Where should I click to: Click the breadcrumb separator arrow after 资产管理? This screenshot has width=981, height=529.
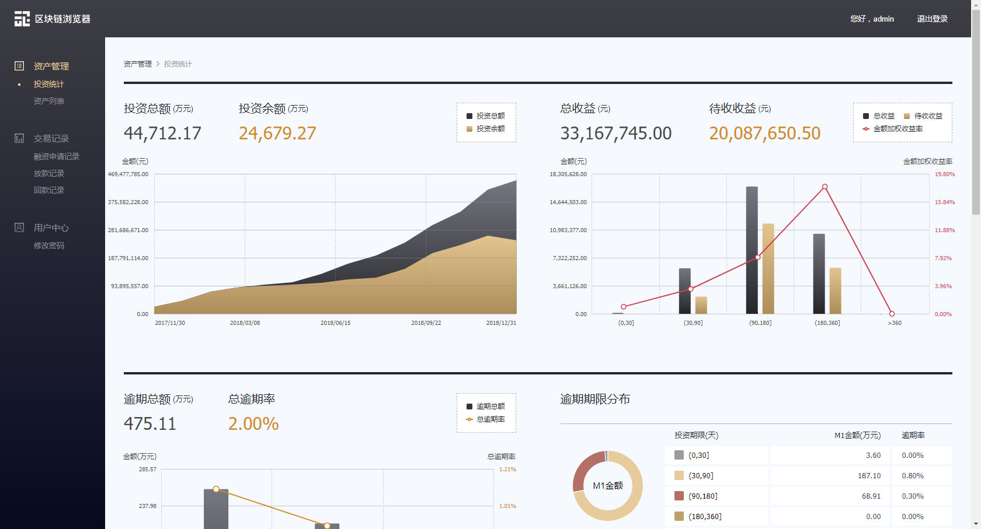click(x=158, y=64)
